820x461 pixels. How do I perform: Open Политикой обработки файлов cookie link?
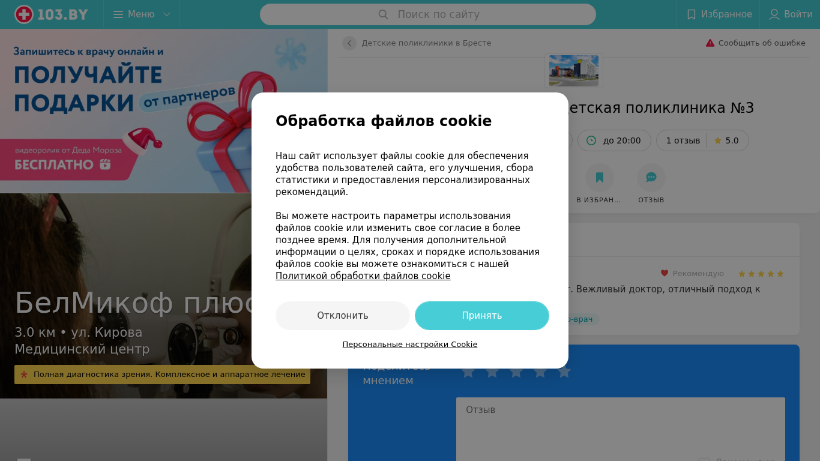[363, 276]
